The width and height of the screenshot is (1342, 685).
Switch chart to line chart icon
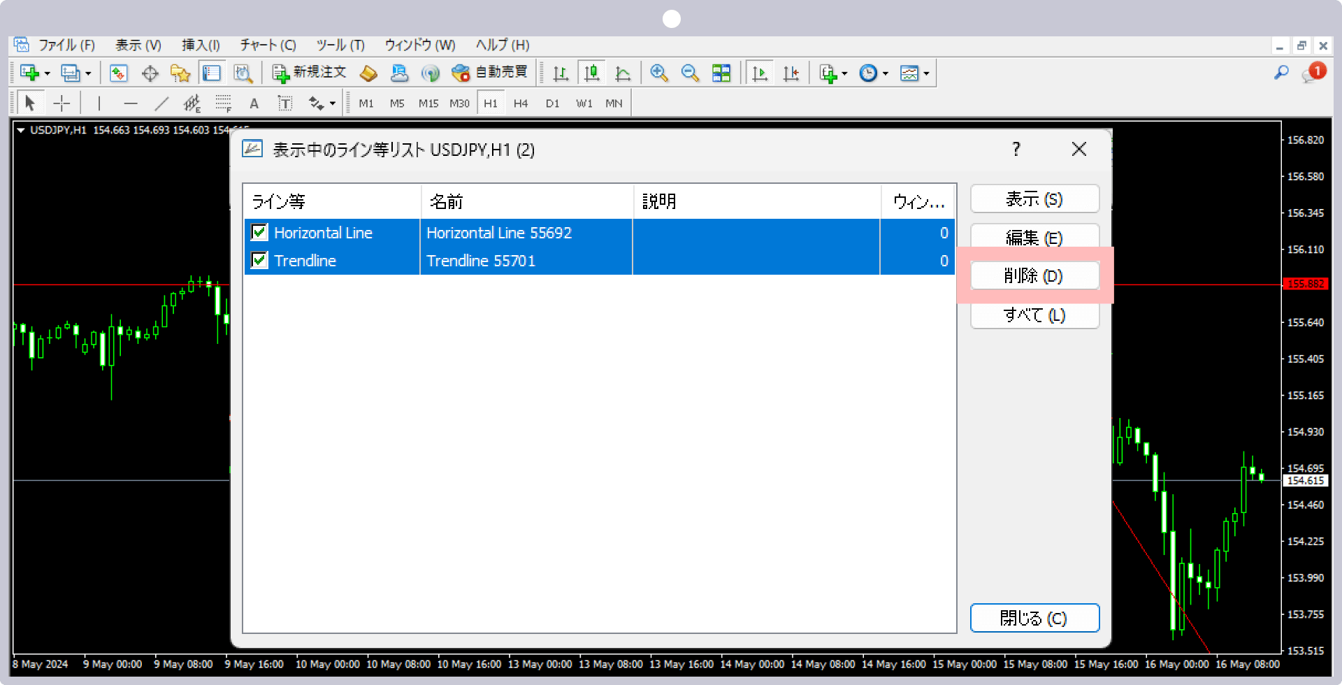point(623,73)
